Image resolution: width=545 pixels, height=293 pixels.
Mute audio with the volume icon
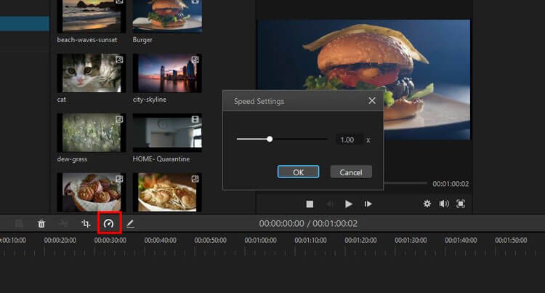443,204
